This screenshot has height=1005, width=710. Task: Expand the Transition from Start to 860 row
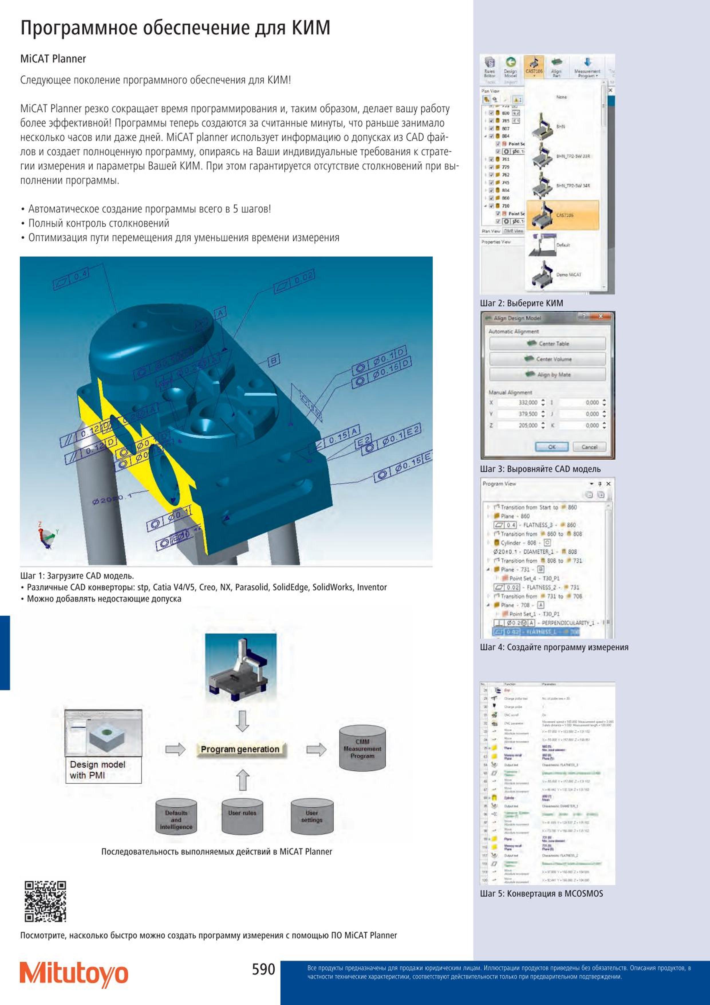coord(488,507)
